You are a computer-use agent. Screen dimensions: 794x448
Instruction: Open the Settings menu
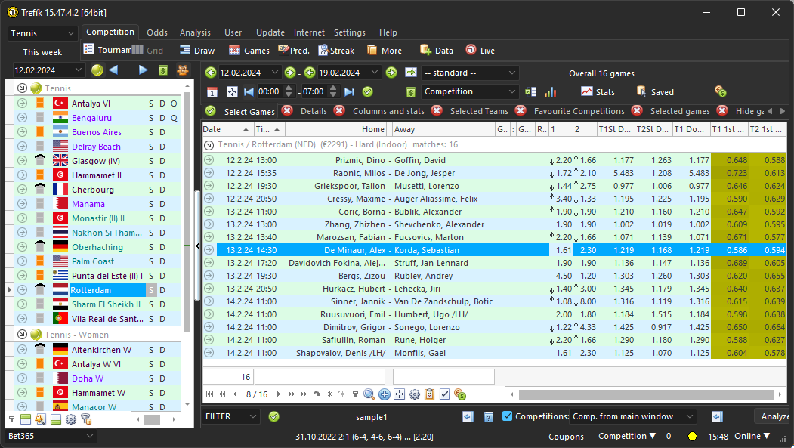tap(349, 32)
